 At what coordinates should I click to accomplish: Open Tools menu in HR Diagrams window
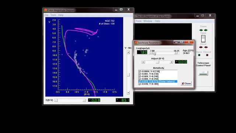(x=139, y=21)
